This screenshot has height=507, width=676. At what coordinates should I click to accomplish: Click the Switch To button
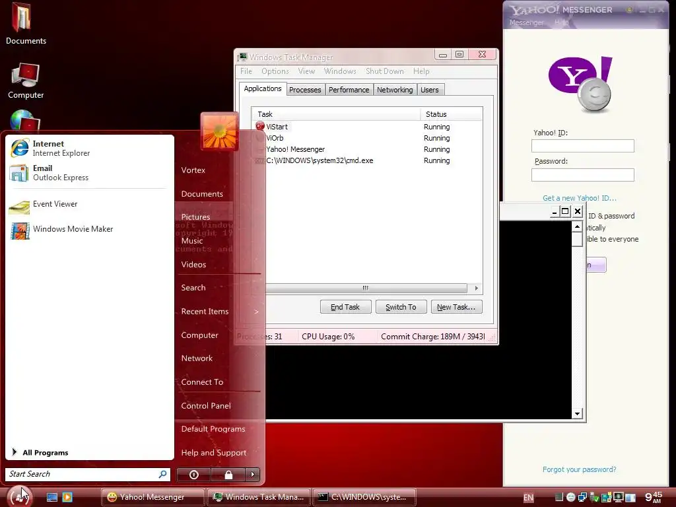click(401, 307)
